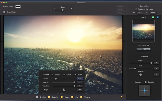Switch to the Filters tab
The height and width of the screenshot is (101, 162).
point(147,49)
